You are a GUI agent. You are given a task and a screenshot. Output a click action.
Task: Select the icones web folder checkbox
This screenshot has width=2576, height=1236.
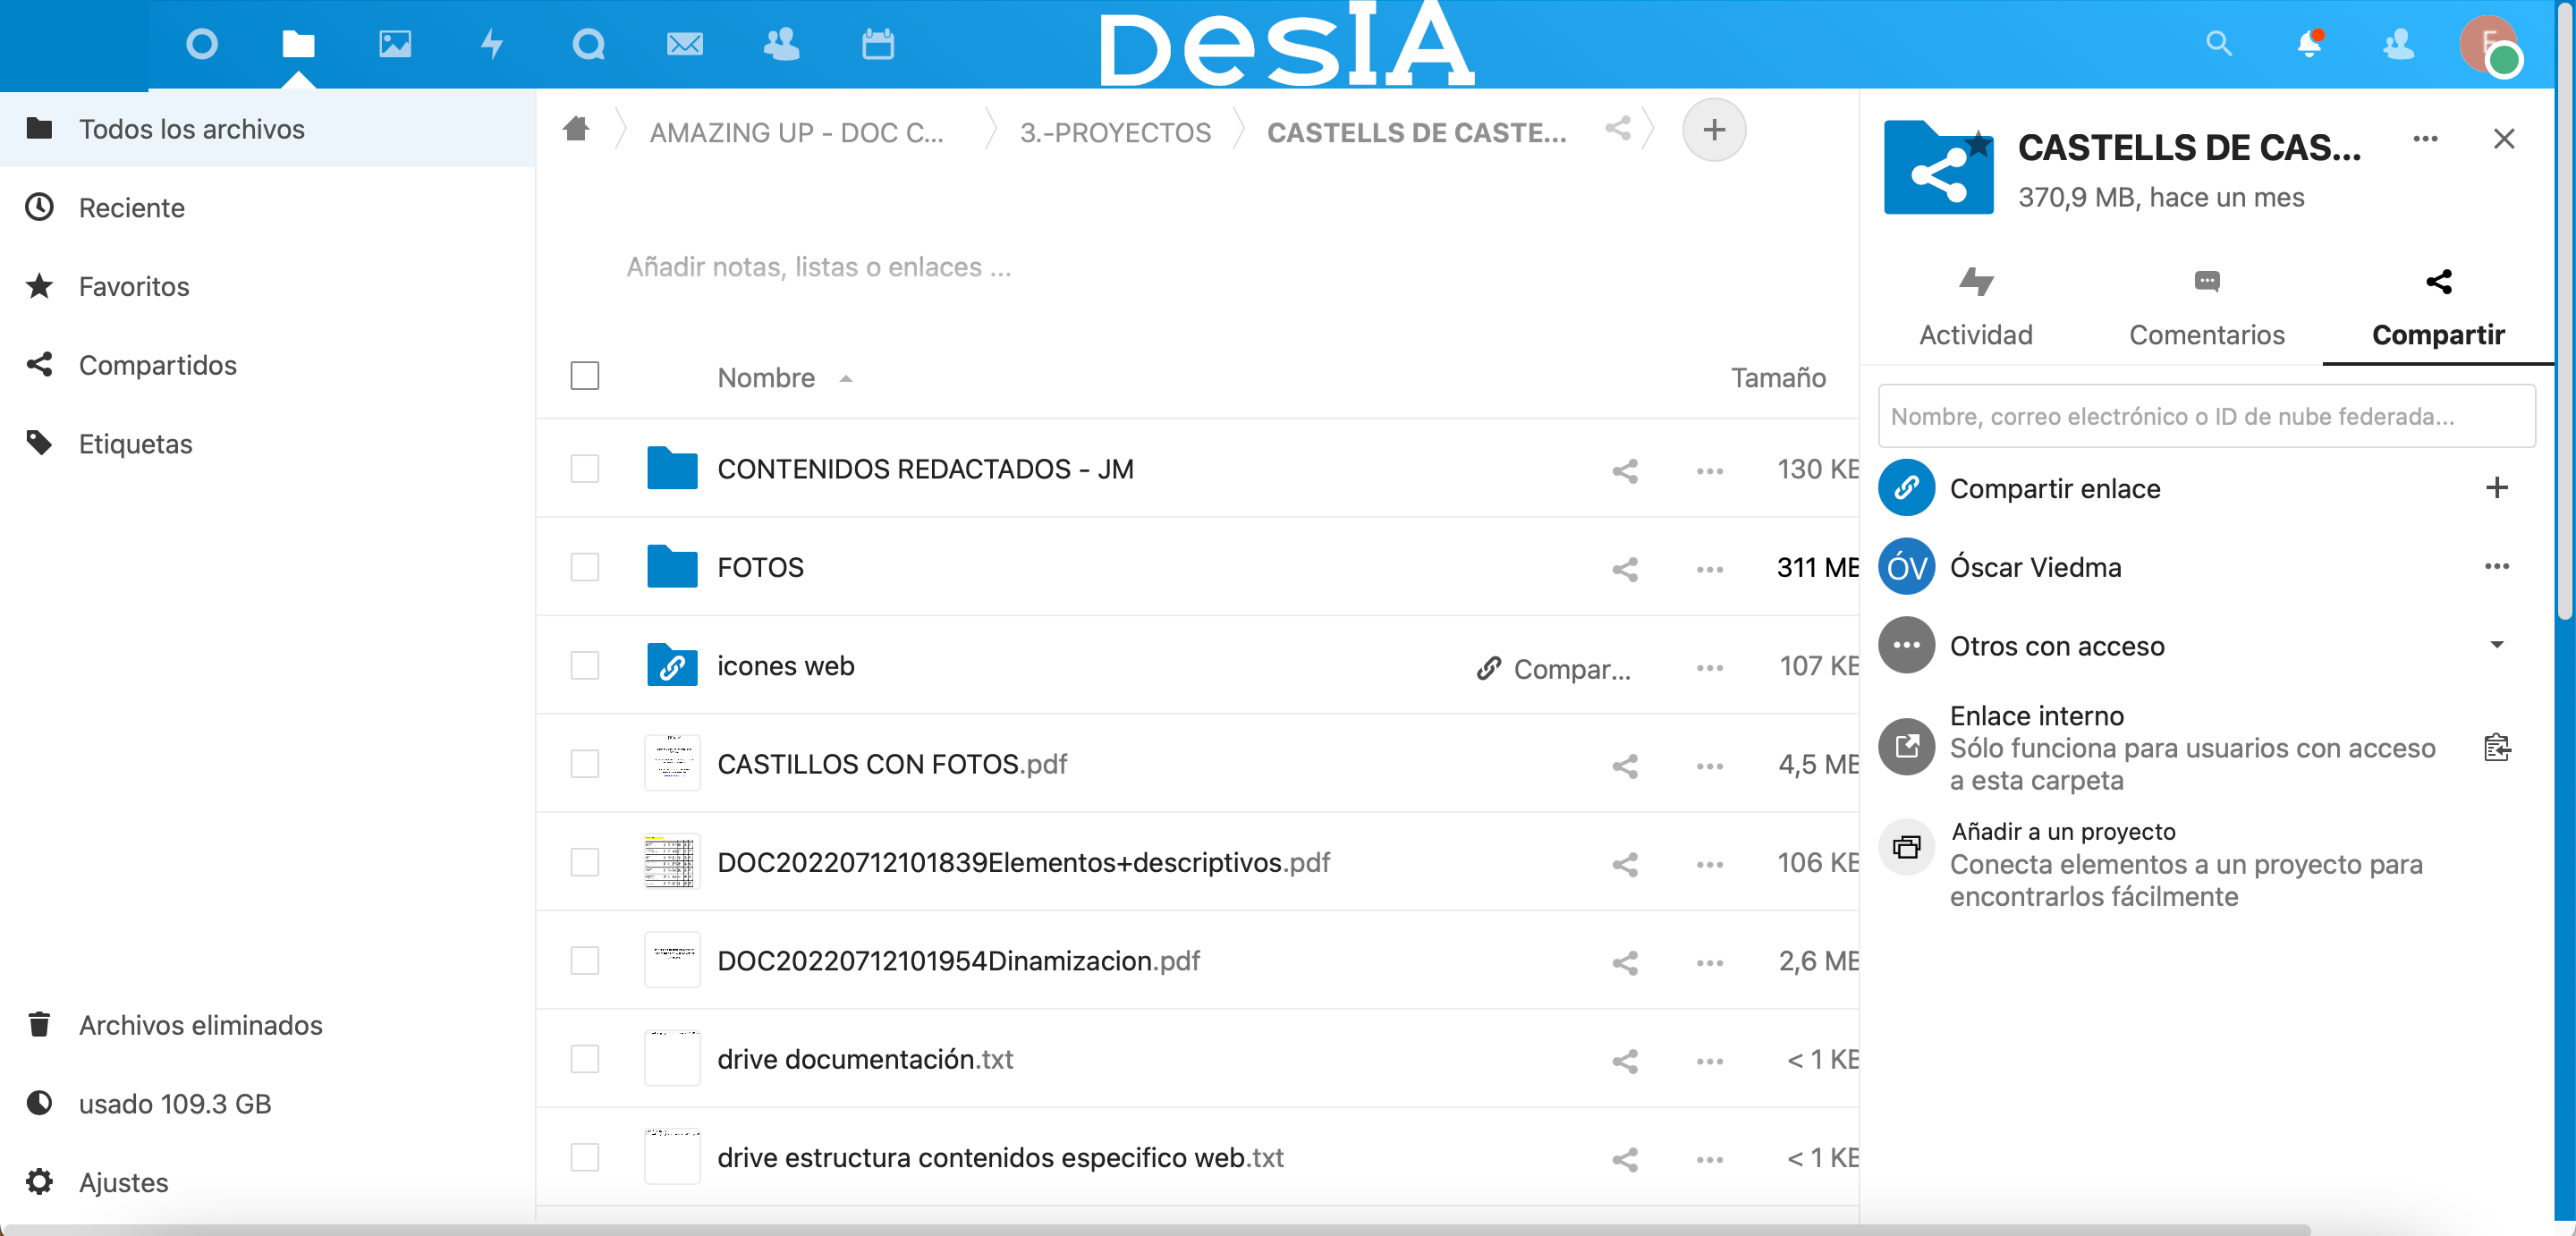tap(585, 666)
